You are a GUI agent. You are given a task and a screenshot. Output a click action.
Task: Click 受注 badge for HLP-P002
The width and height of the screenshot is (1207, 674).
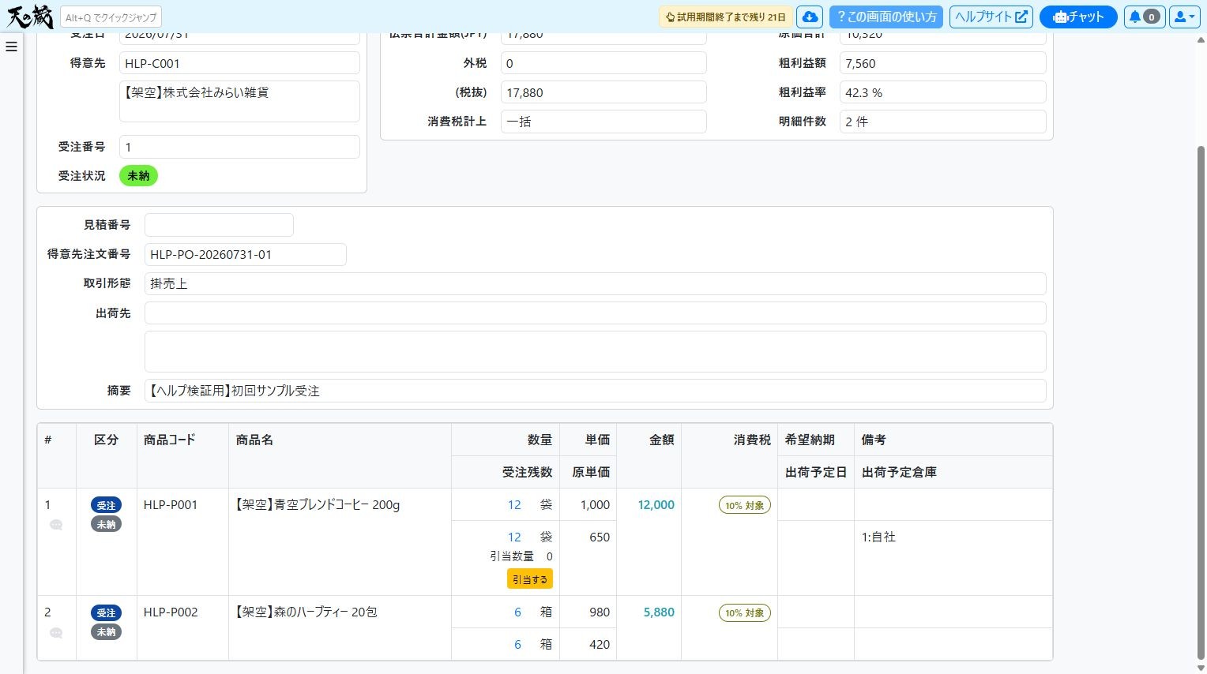coord(106,613)
